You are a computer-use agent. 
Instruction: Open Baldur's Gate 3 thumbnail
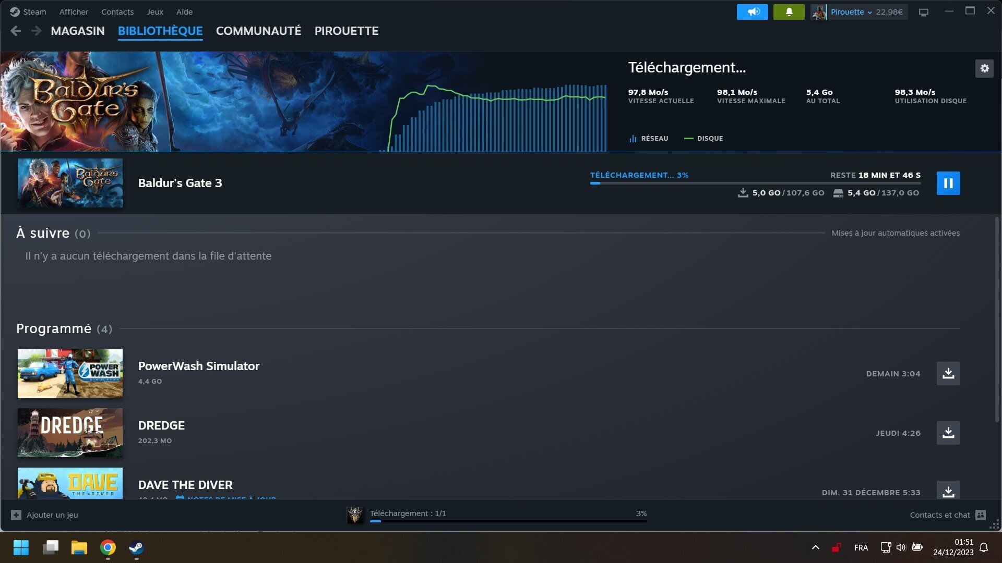(x=70, y=183)
